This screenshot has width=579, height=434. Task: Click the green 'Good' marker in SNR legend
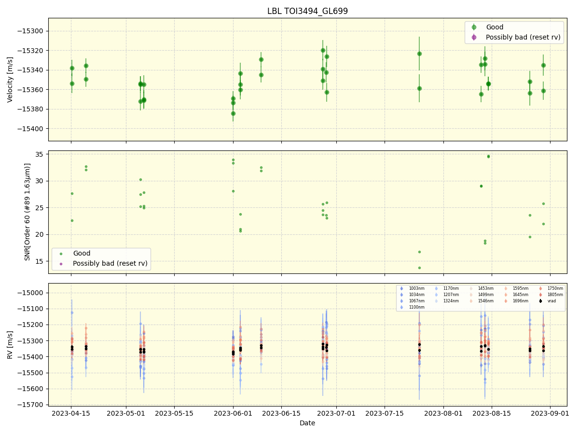pos(61,254)
